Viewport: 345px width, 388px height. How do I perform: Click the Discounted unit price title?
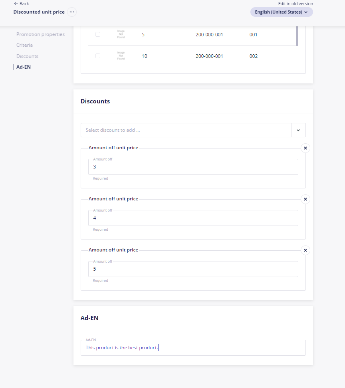click(x=39, y=12)
